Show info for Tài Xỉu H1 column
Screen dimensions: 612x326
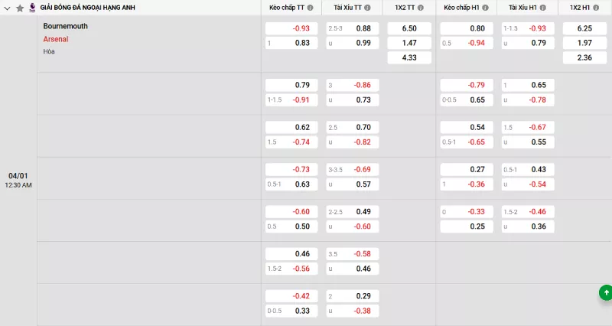pos(540,8)
